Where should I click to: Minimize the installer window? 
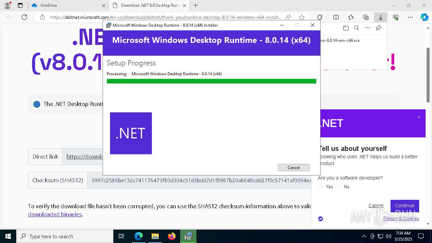coord(282,25)
